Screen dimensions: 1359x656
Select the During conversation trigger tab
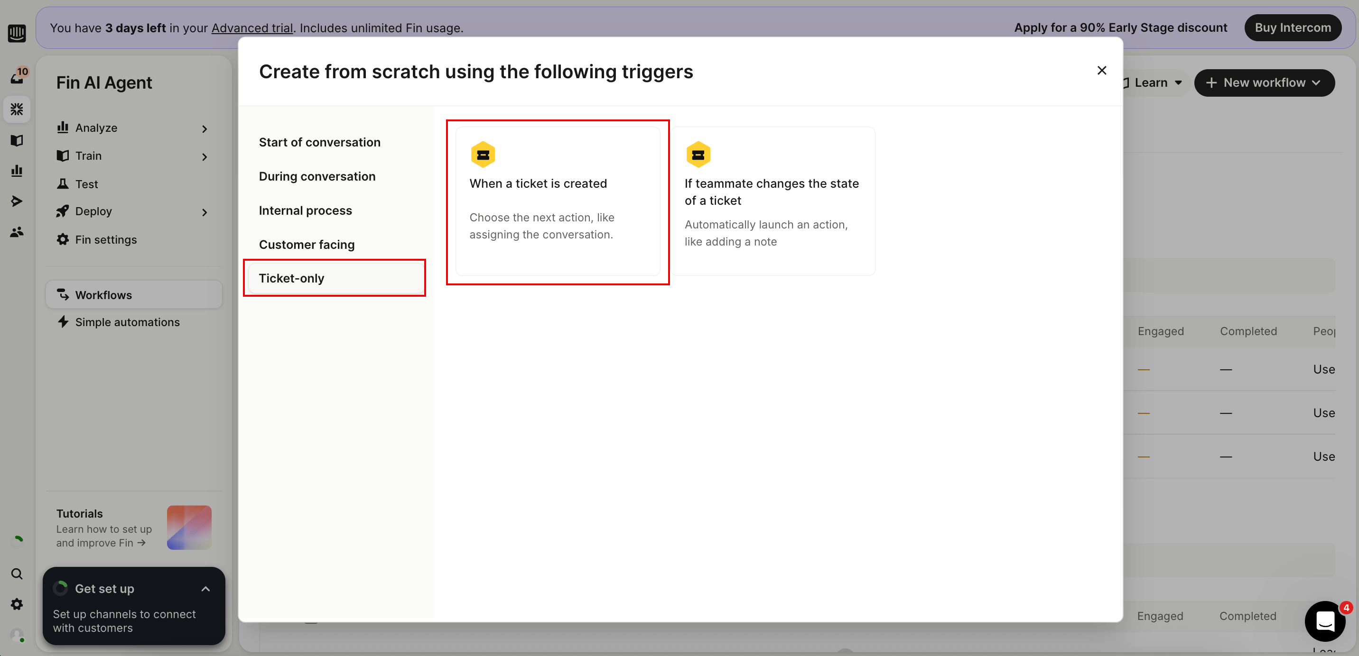(x=317, y=176)
